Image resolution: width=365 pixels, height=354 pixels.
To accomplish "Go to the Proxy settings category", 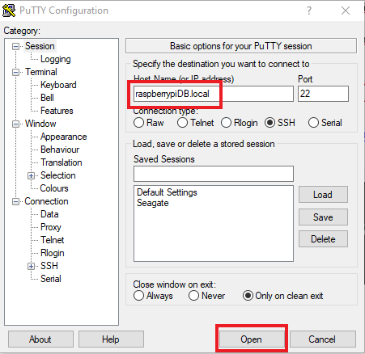I will pyautogui.click(x=51, y=227).
